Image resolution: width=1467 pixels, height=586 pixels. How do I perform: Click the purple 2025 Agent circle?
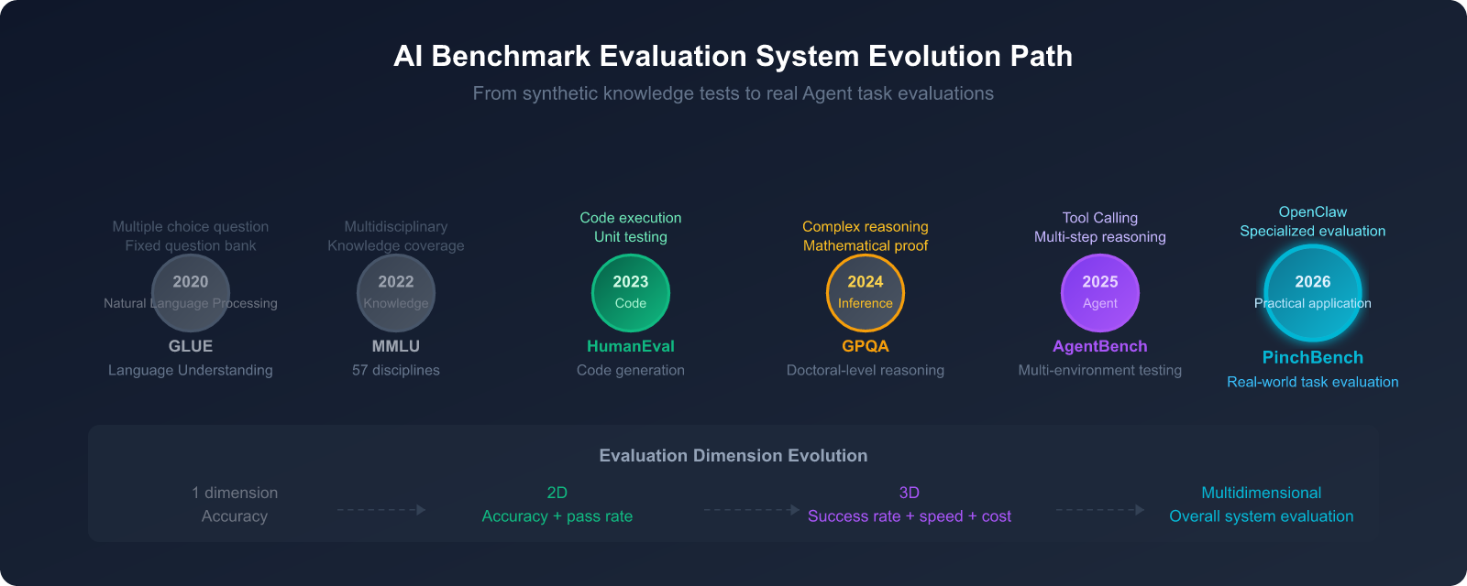coord(1100,293)
